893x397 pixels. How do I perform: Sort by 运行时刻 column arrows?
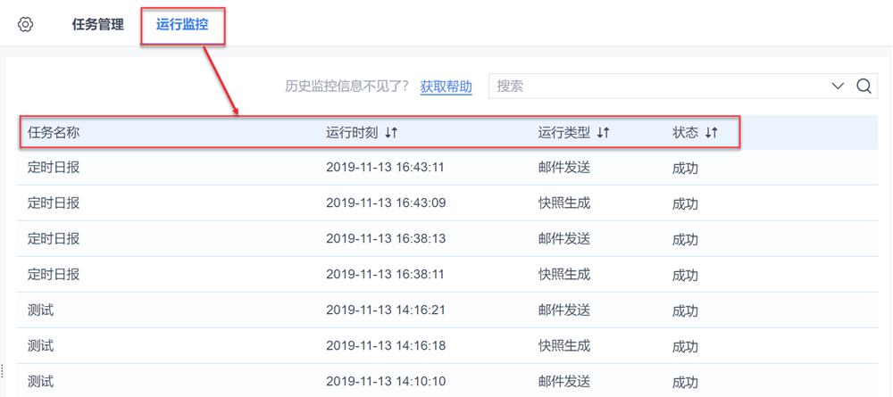(391, 133)
